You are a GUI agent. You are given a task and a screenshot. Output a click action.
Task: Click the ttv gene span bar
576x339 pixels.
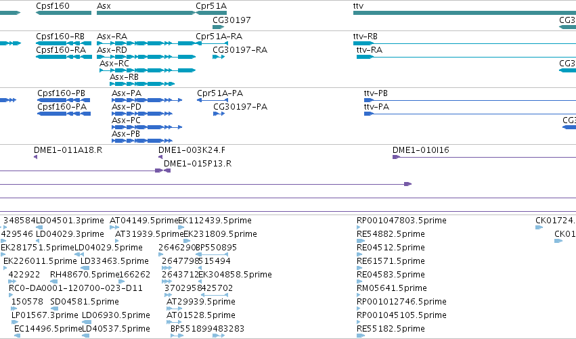(x=464, y=13)
